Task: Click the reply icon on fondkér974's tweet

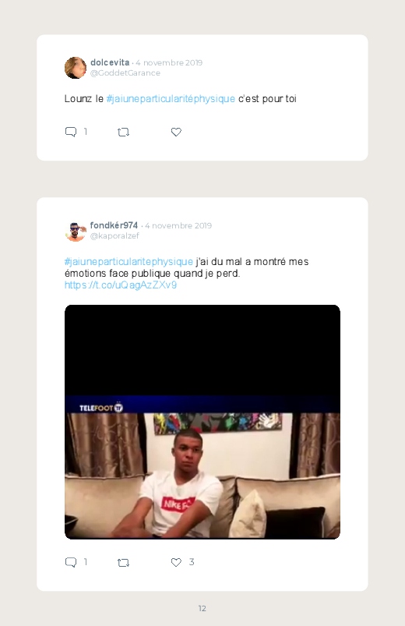Action: pos(71,562)
